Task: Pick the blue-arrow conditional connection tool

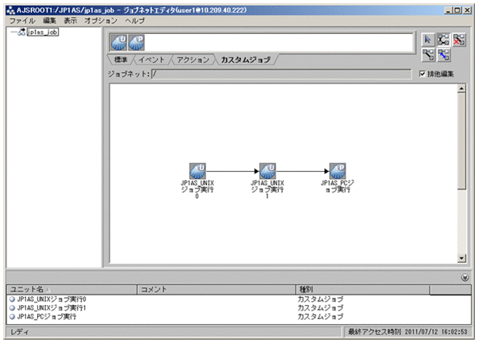Action: coord(444,55)
